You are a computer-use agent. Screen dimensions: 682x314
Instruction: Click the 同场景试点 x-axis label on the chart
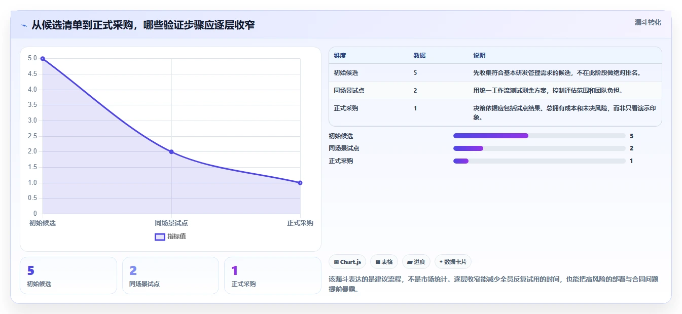click(171, 223)
